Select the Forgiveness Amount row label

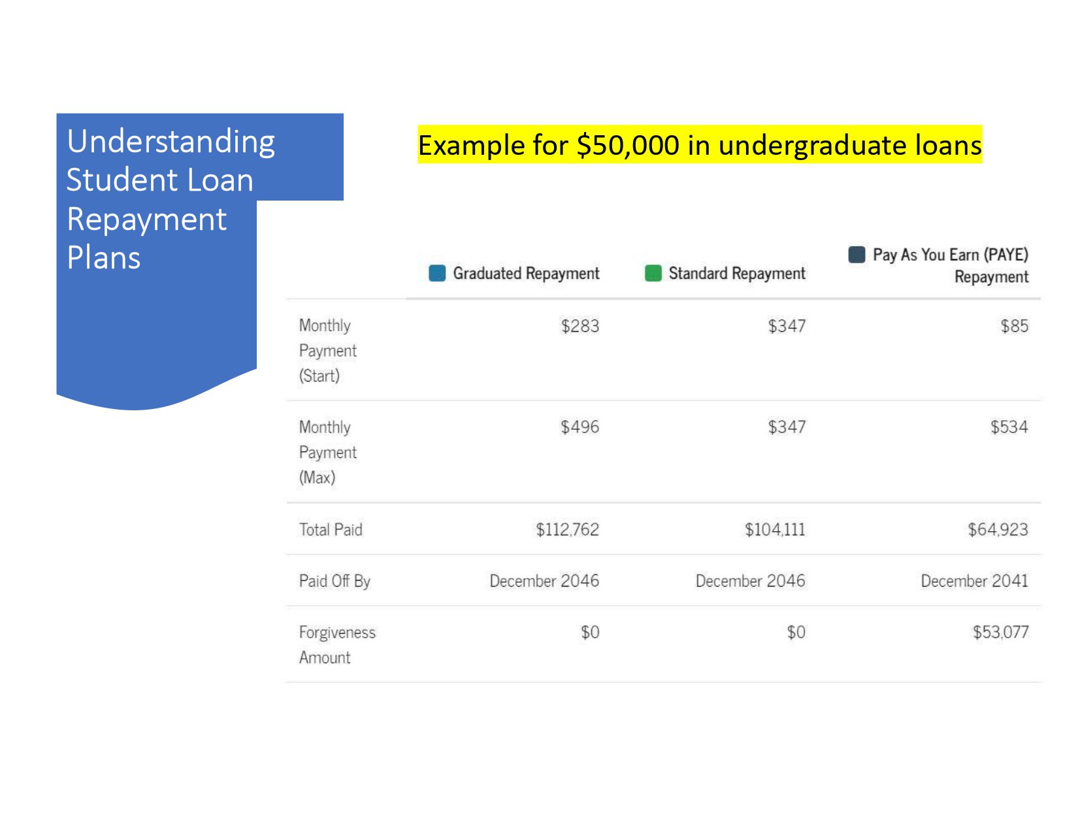(x=336, y=644)
